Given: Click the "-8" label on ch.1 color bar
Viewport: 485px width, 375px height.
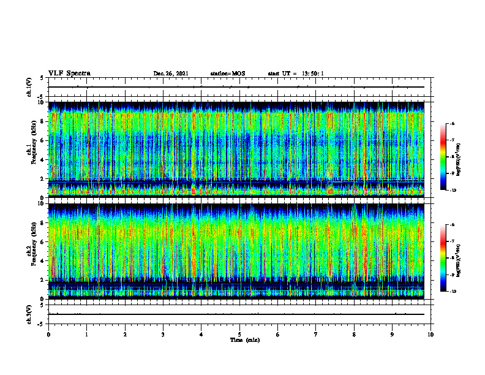Looking at the screenshot, I should (453, 157).
